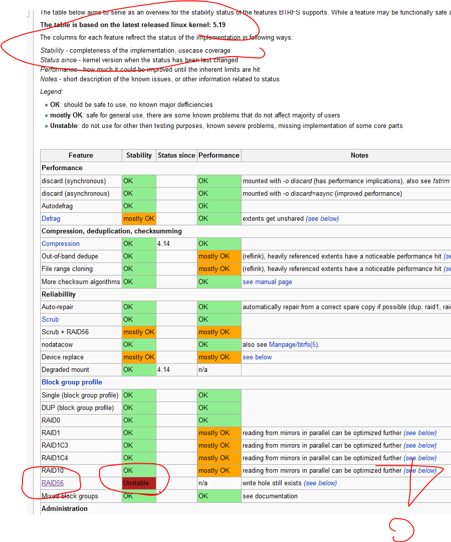The image size is (451, 542).
Task: Click the Feature column header
Action: [x=81, y=155]
